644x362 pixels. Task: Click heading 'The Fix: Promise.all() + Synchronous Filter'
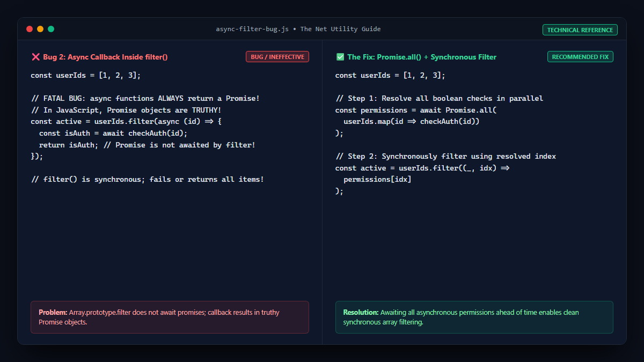tap(422, 57)
